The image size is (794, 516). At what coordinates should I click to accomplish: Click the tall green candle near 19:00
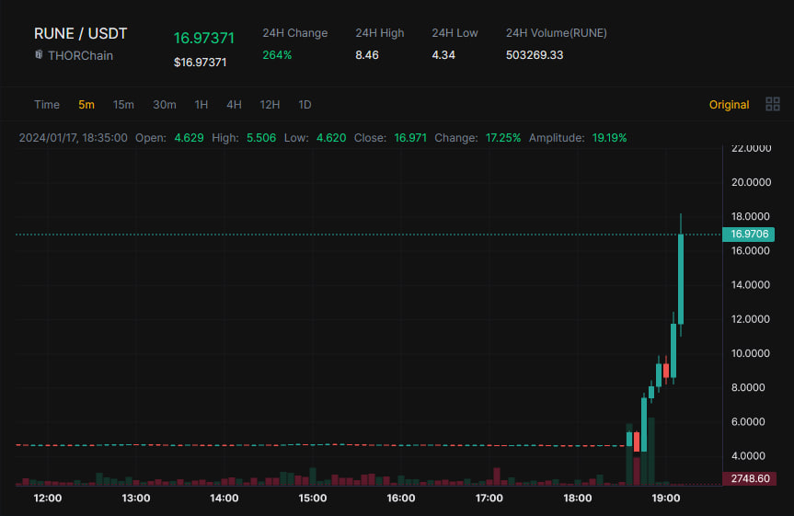pos(681,279)
